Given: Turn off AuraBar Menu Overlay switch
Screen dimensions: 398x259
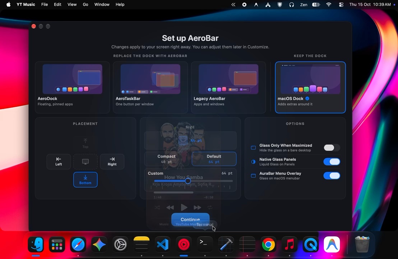Looking at the screenshot, I should (332, 176).
